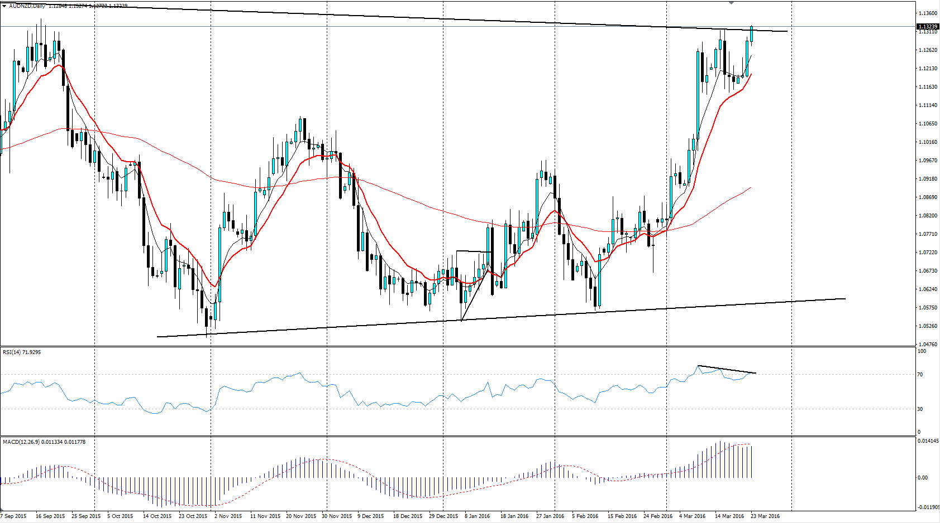Click the 18 Jan 2016 date label
Image resolution: width=940 pixels, height=523 pixels.
tap(514, 516)
